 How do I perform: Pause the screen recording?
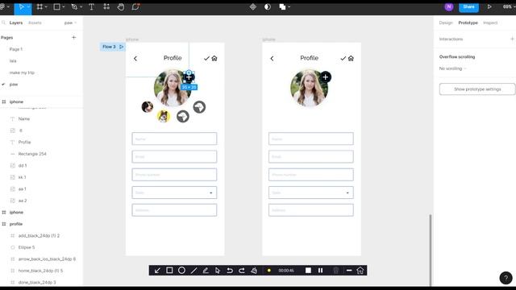320,271
